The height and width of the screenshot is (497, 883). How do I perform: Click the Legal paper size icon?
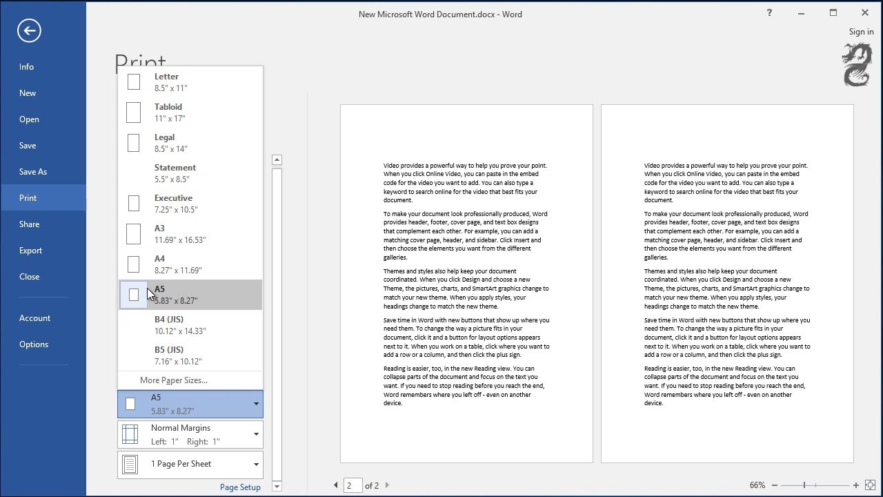[x=134, y=143]
